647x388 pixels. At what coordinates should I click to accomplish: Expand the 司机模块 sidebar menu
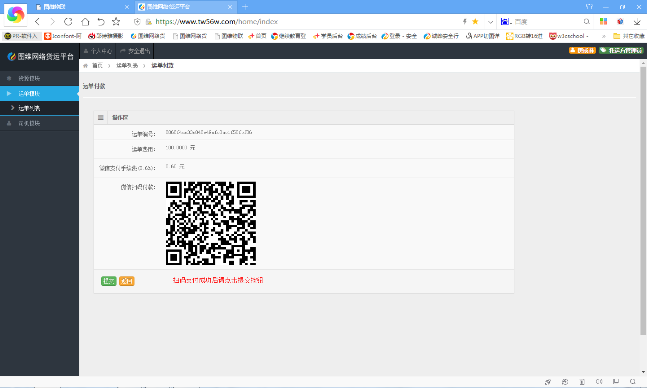40,123
